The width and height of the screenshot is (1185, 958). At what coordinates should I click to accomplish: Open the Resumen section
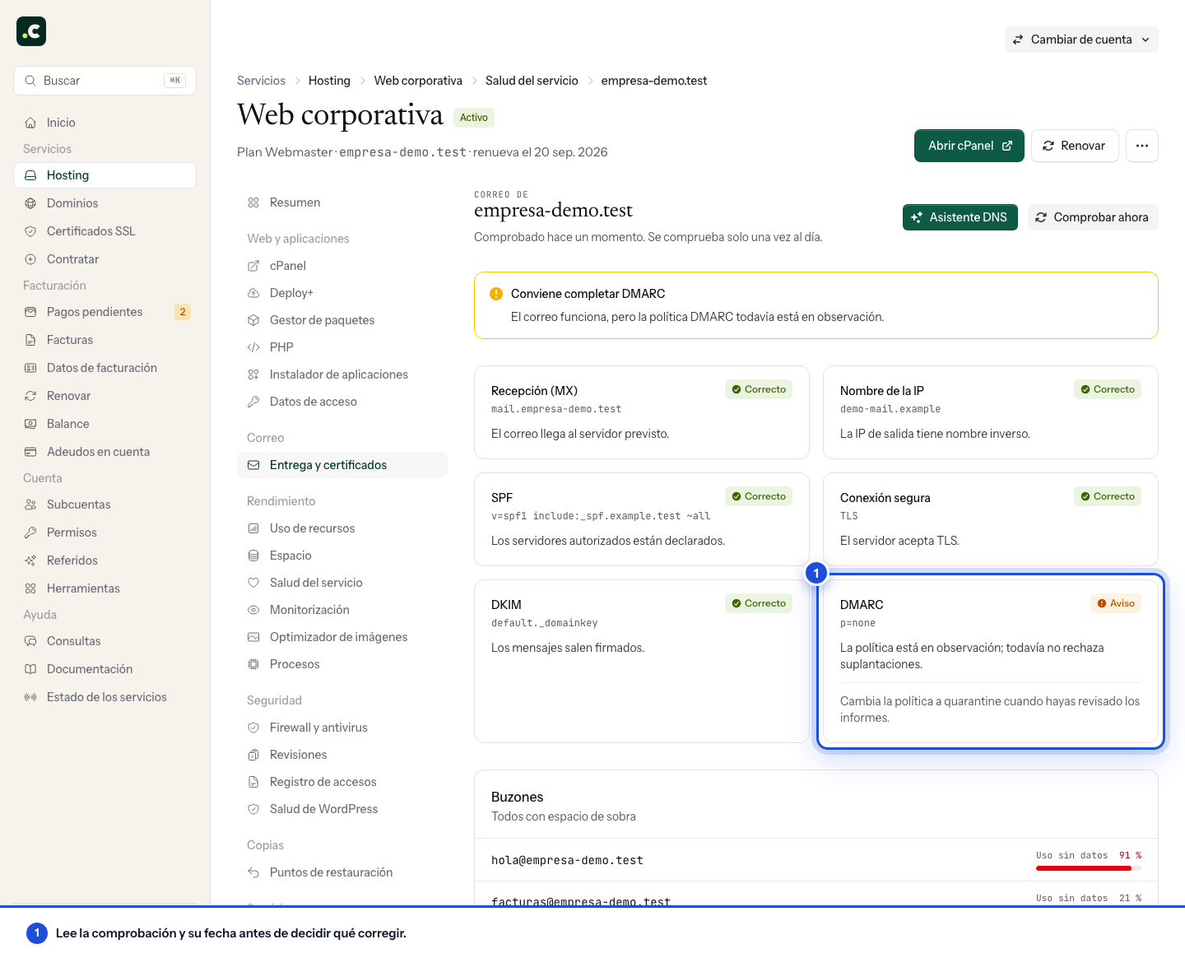click(342, 202)
